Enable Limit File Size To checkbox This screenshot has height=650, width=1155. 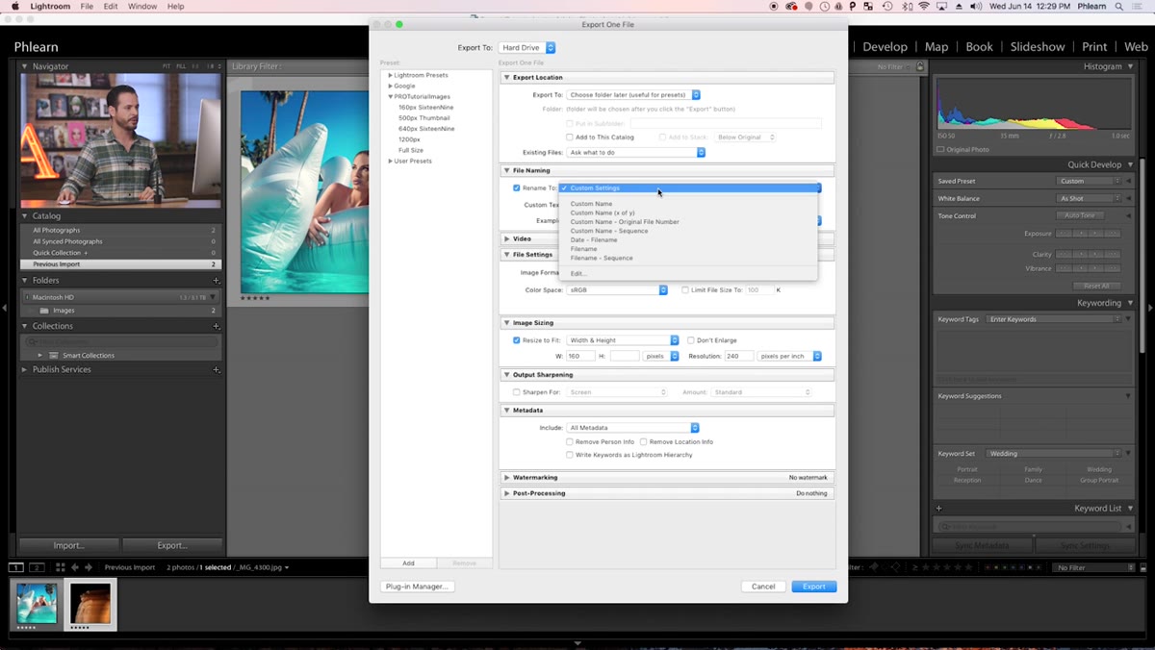click(685, 289)
